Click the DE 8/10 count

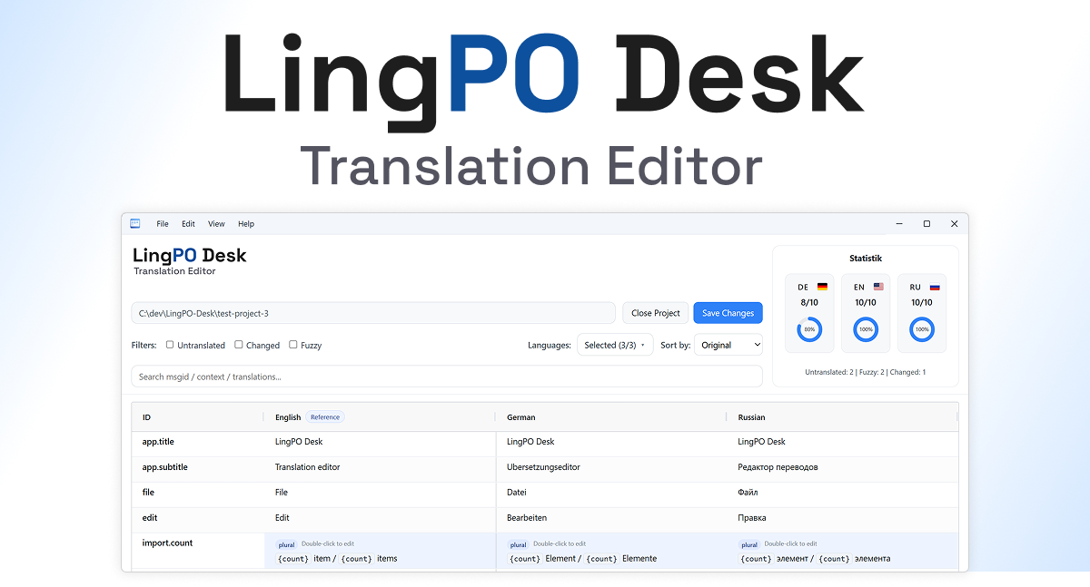pos(809,303)
